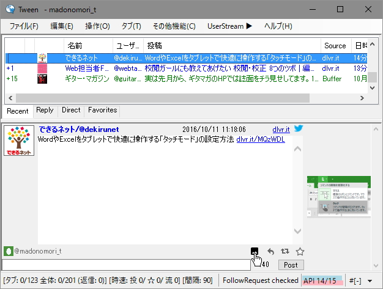Image resolution: width=383 pixels, height=289 pixels.
Task: Open the 操作(O) menu
Action: (97, 26)
